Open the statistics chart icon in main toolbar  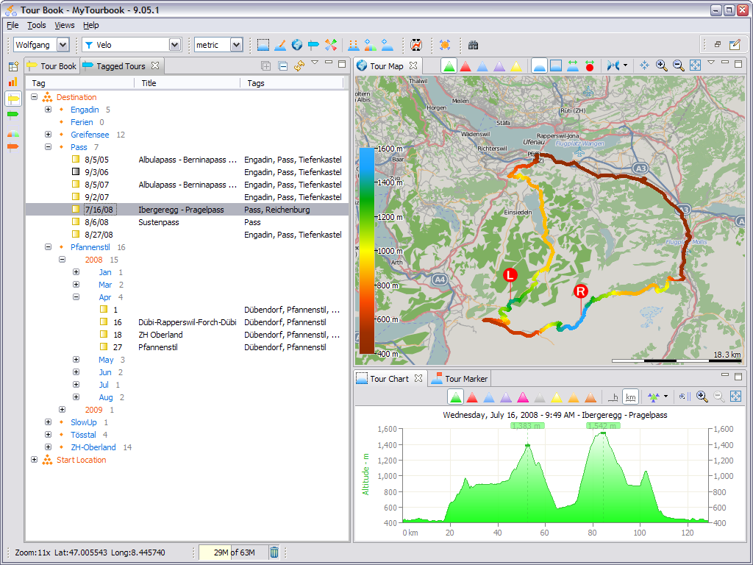click(416, 45)
